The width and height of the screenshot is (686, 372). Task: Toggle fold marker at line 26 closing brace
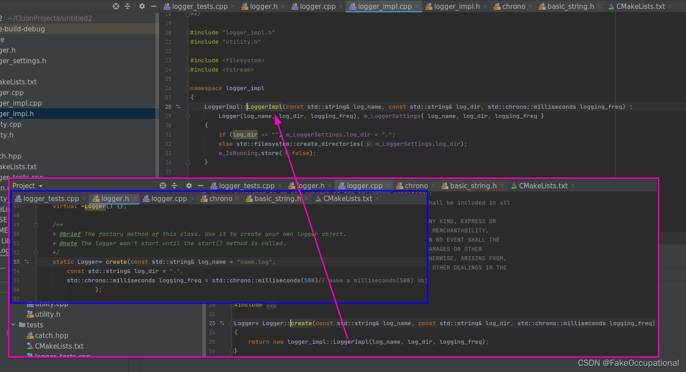(x=231, y=351)
